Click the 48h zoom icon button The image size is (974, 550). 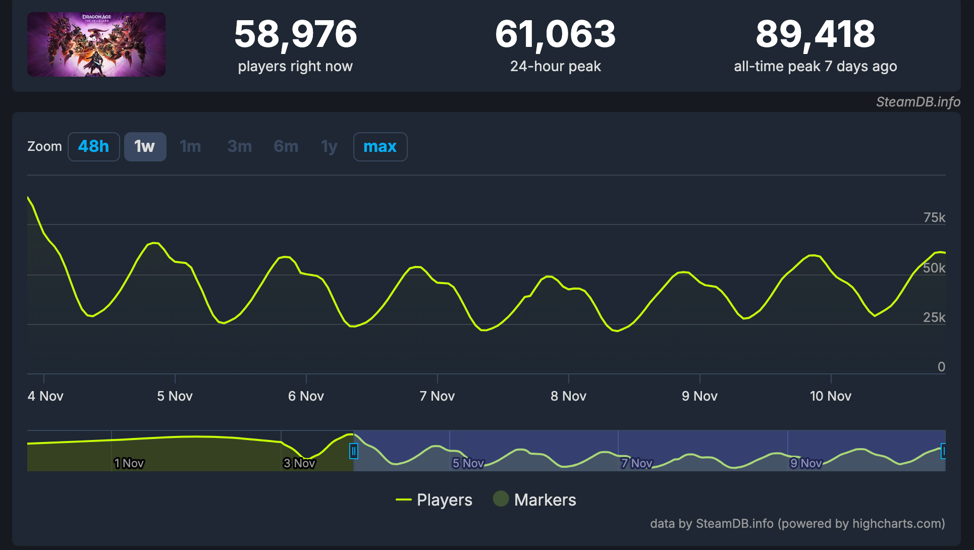click(94, 146)
